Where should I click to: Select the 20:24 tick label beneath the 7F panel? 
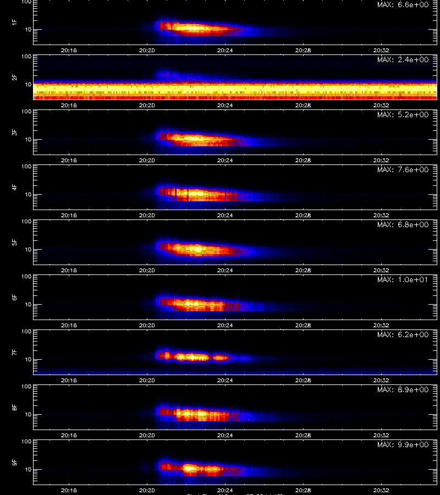225,380
